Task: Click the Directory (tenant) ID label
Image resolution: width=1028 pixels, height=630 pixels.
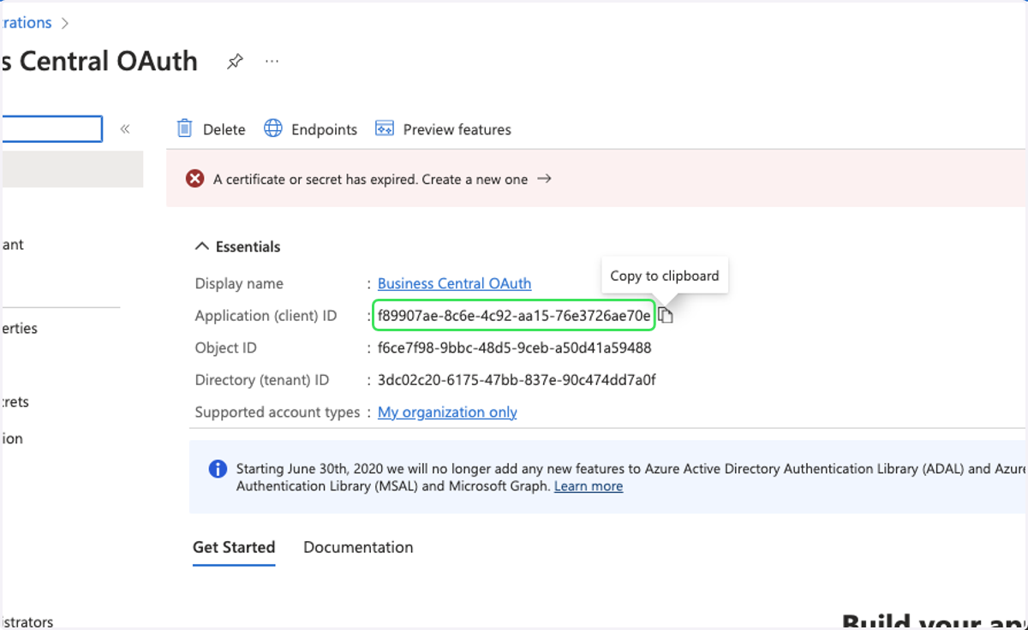Action: (262, 380)
